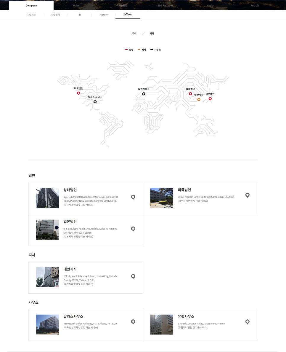The image size is (286, 352).
Task: Switch to the 국내 offices view
Action: pyautogui.click(x=134, y=34)
